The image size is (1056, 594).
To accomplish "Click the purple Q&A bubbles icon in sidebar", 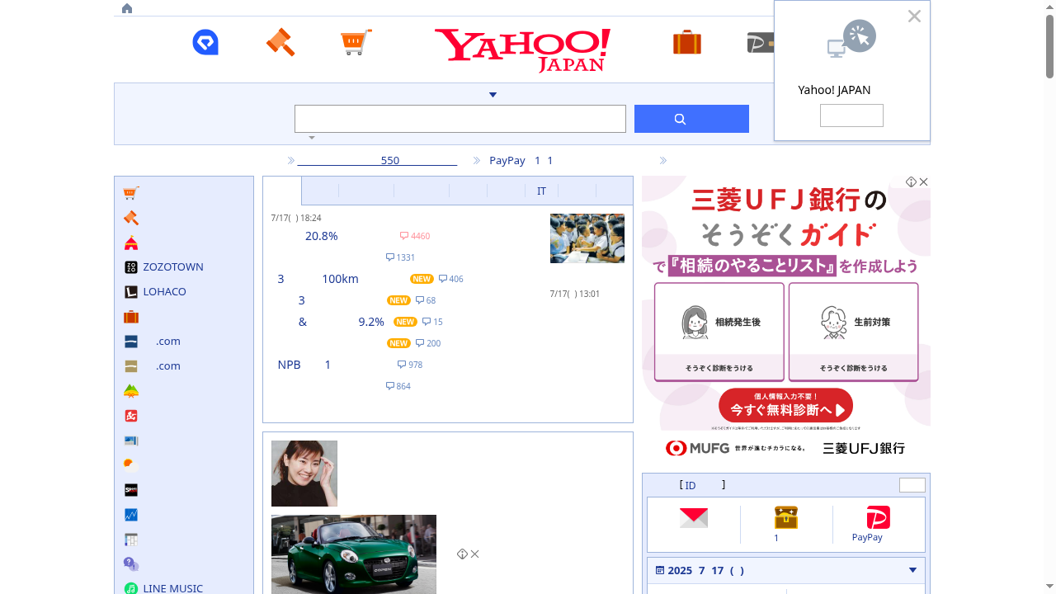I will [131, 564].
